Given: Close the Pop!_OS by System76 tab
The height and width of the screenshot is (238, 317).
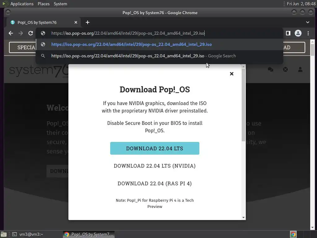Looking at the screenshot, I should coord(76,22).
